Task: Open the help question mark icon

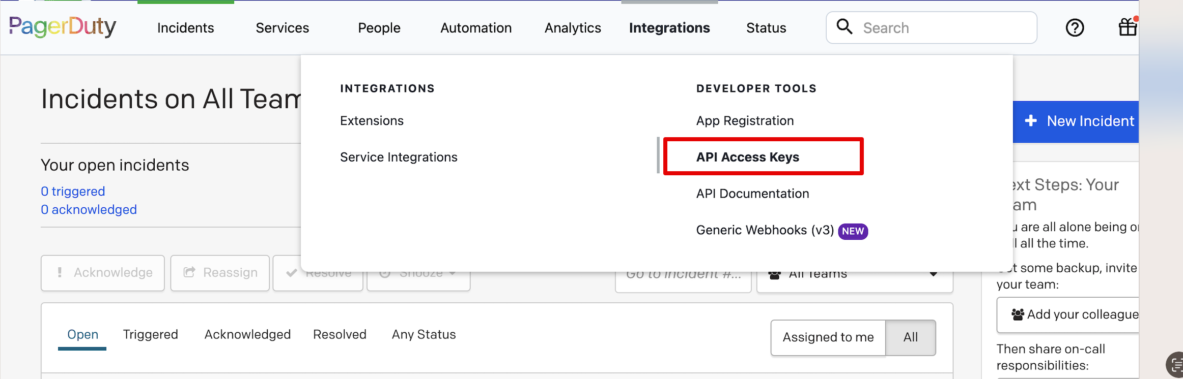Action: [1075, 28]
